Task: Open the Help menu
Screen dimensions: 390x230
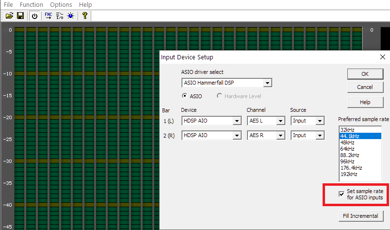Action: pyautogui.click(x=85, y=5)
